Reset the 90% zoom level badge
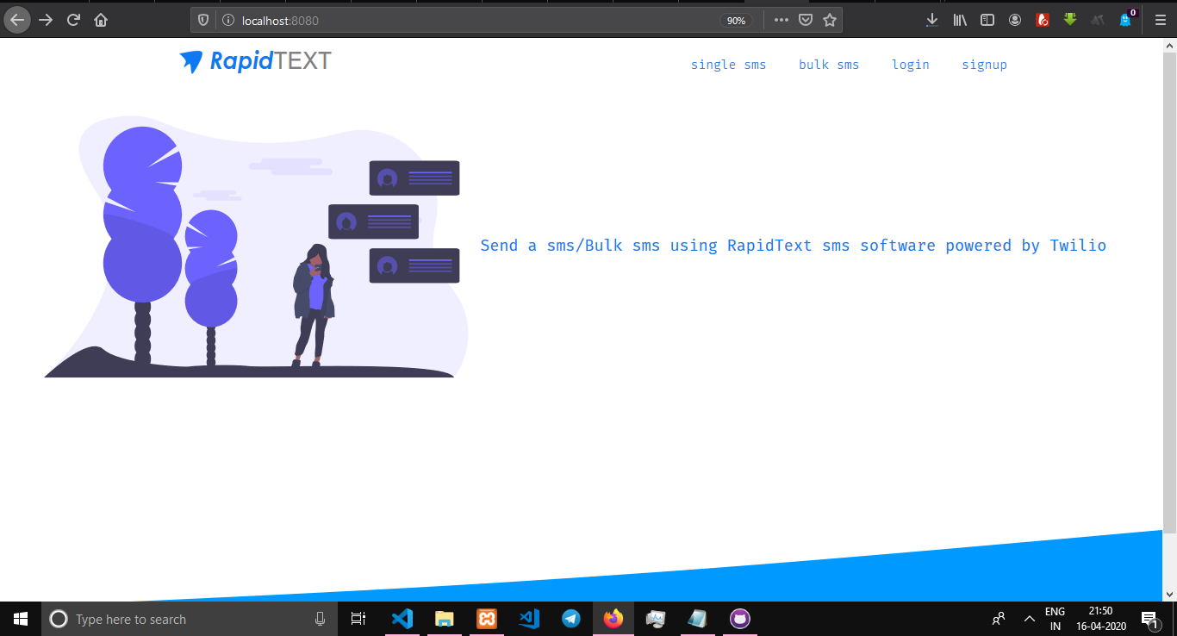This screenshot has width=1177, height=636. (x=736, y=20)
